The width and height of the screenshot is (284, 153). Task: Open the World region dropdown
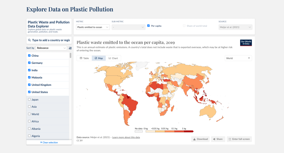pyautogui.click(x=238, y=58)
